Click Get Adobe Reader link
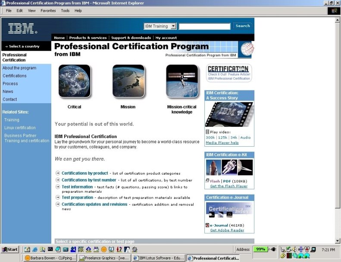341x262 pixels. click(227, 230)
